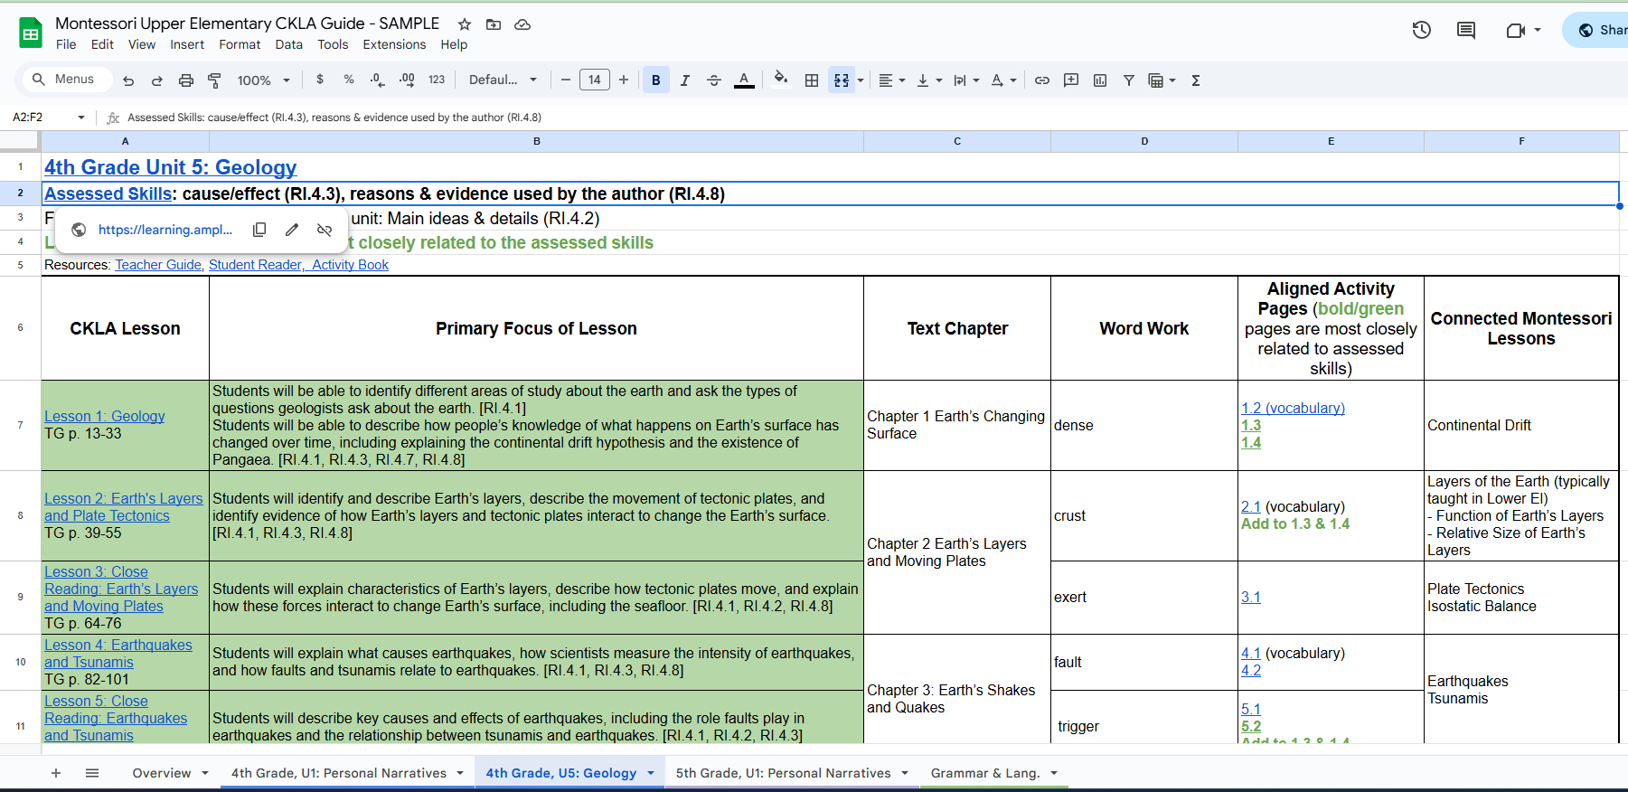The image size is (1628, 792).
Task: Copy link using the popup copy icon
Action: 259,230
